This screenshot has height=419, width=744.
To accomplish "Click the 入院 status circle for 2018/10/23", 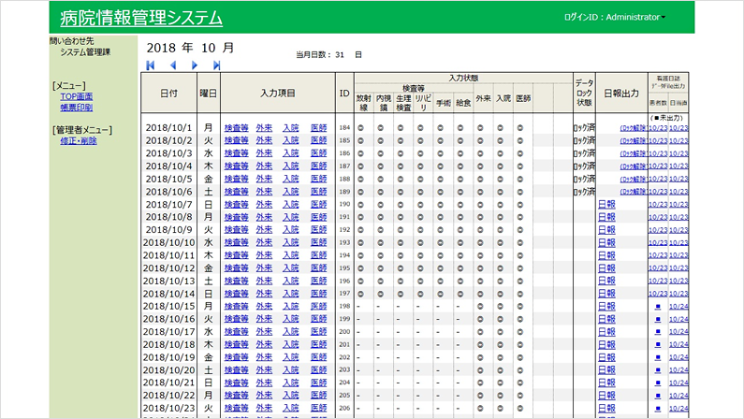I will click(x=500, y=409).
